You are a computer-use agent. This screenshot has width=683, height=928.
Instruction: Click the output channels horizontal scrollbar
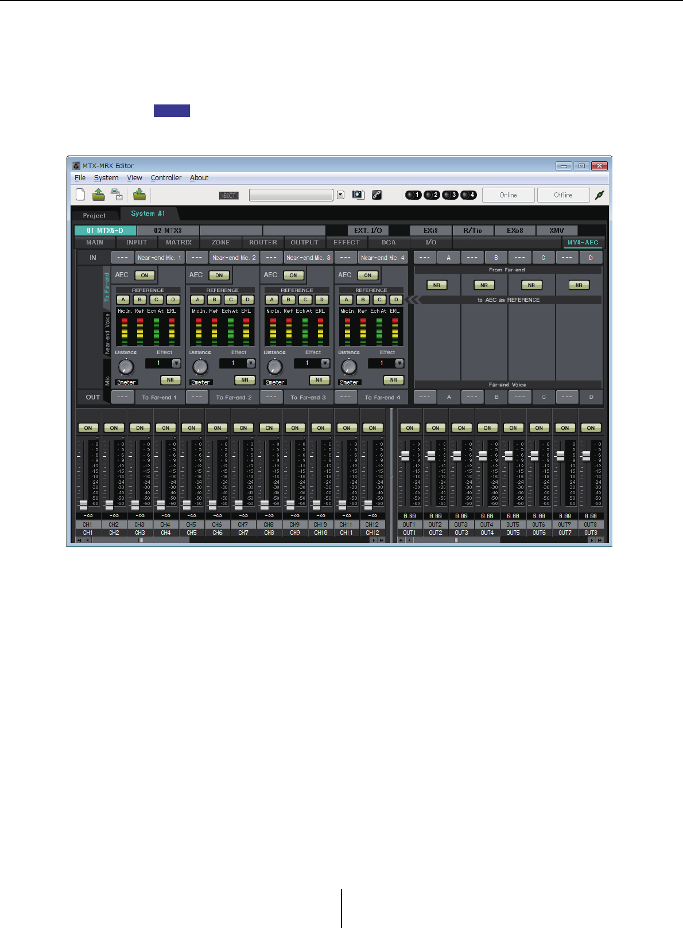tap(457, 540)
